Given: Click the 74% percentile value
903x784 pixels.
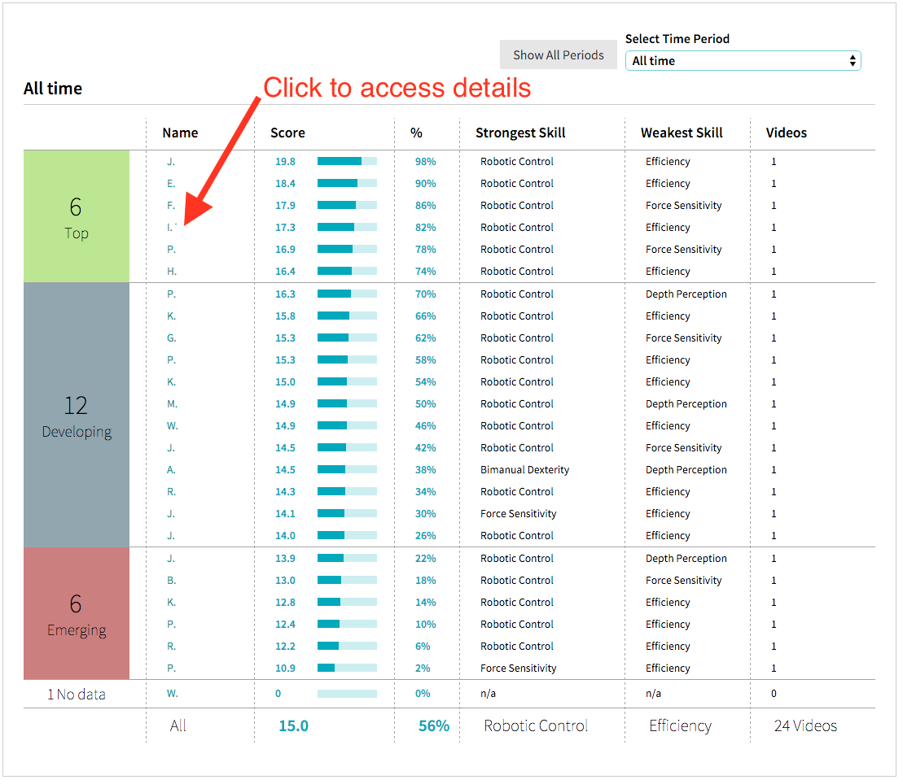Looking at the screenshot, I should pyautogui.click(x=426, y=272).
